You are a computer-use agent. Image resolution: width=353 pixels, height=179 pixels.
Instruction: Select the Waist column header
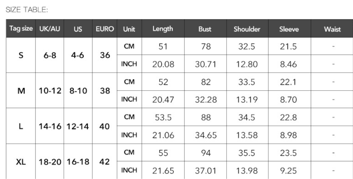click(332, 29)
